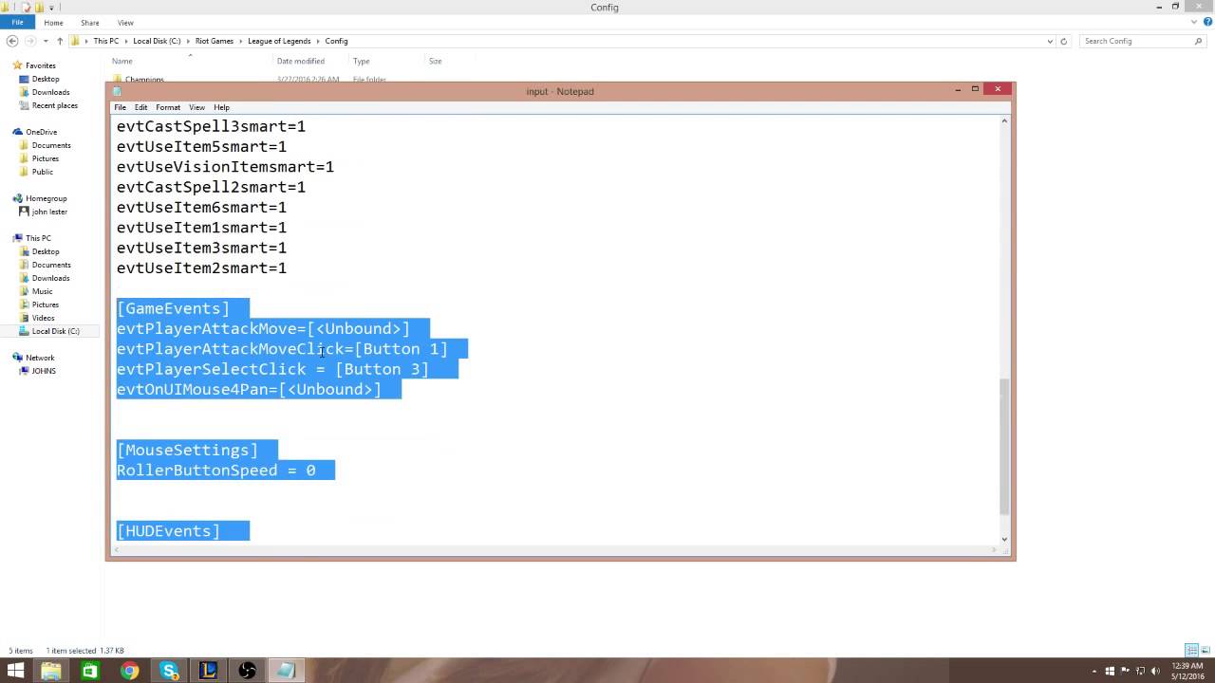This screenshot has height=683, width=1215.
Task: Open Skype from the taskbar
Action: [x=169, y=671]
